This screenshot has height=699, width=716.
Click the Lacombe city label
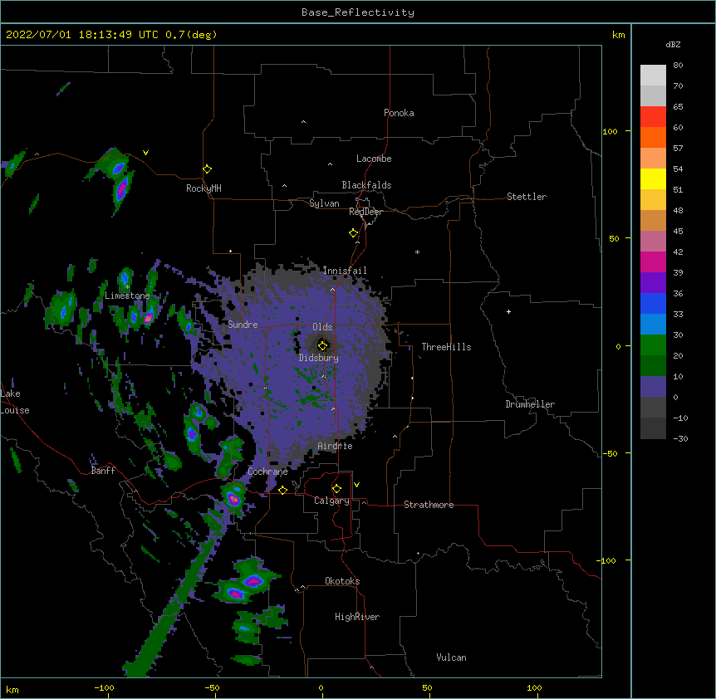tap(374, 159)
